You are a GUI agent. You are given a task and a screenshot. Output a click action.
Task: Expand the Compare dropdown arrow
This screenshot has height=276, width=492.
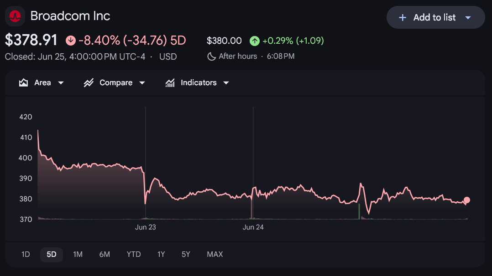pyautogui.click(x=142, y=83)
